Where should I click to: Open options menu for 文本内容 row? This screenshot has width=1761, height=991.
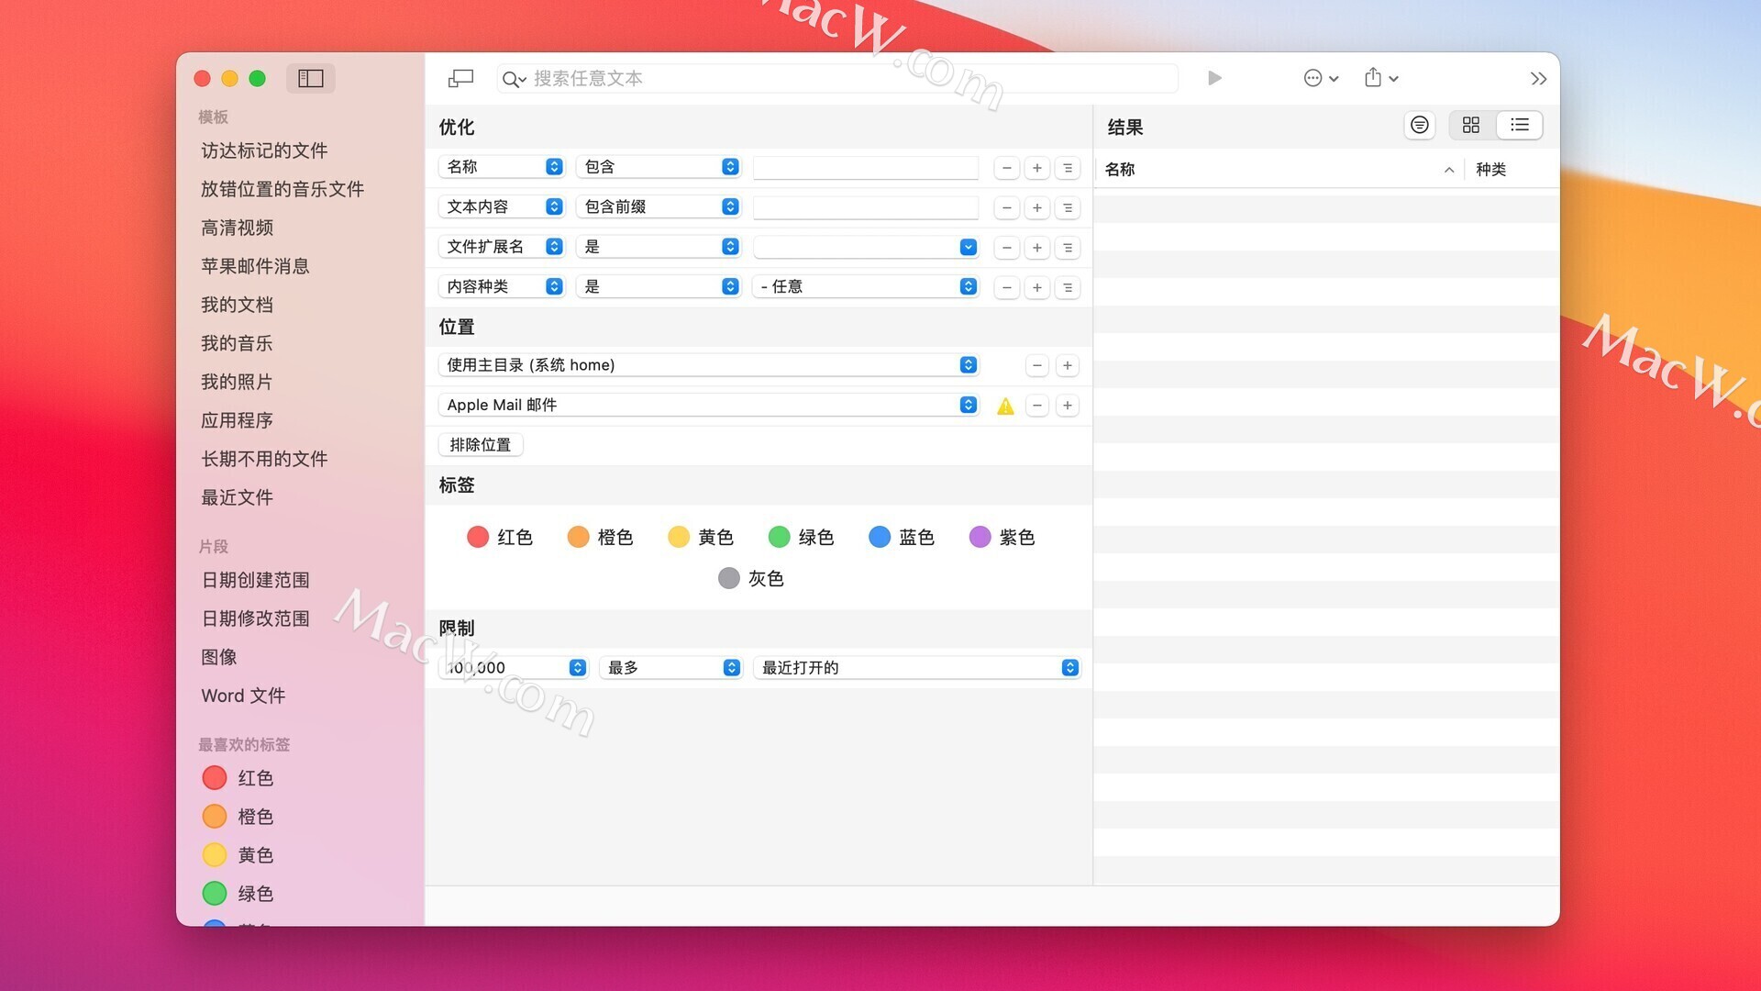tap(1068, 207)
